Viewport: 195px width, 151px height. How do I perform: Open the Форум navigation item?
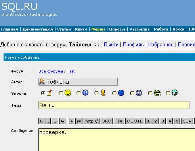[x=98, y=29]
